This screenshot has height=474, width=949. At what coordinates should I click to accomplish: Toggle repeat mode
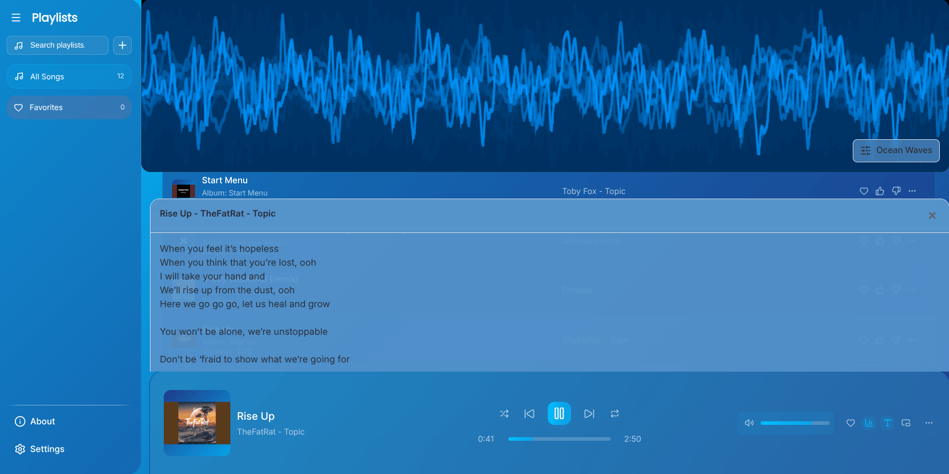click(x=615, y=414)
